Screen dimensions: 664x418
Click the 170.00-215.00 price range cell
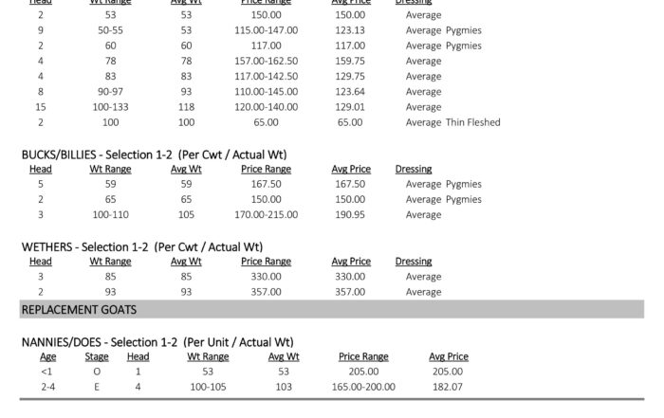[x=266, y=214]
